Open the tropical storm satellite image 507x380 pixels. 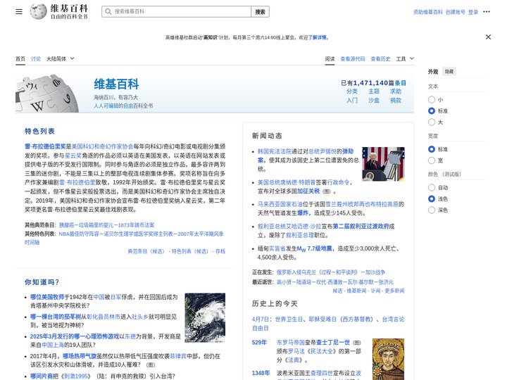[x=205, y=317]
